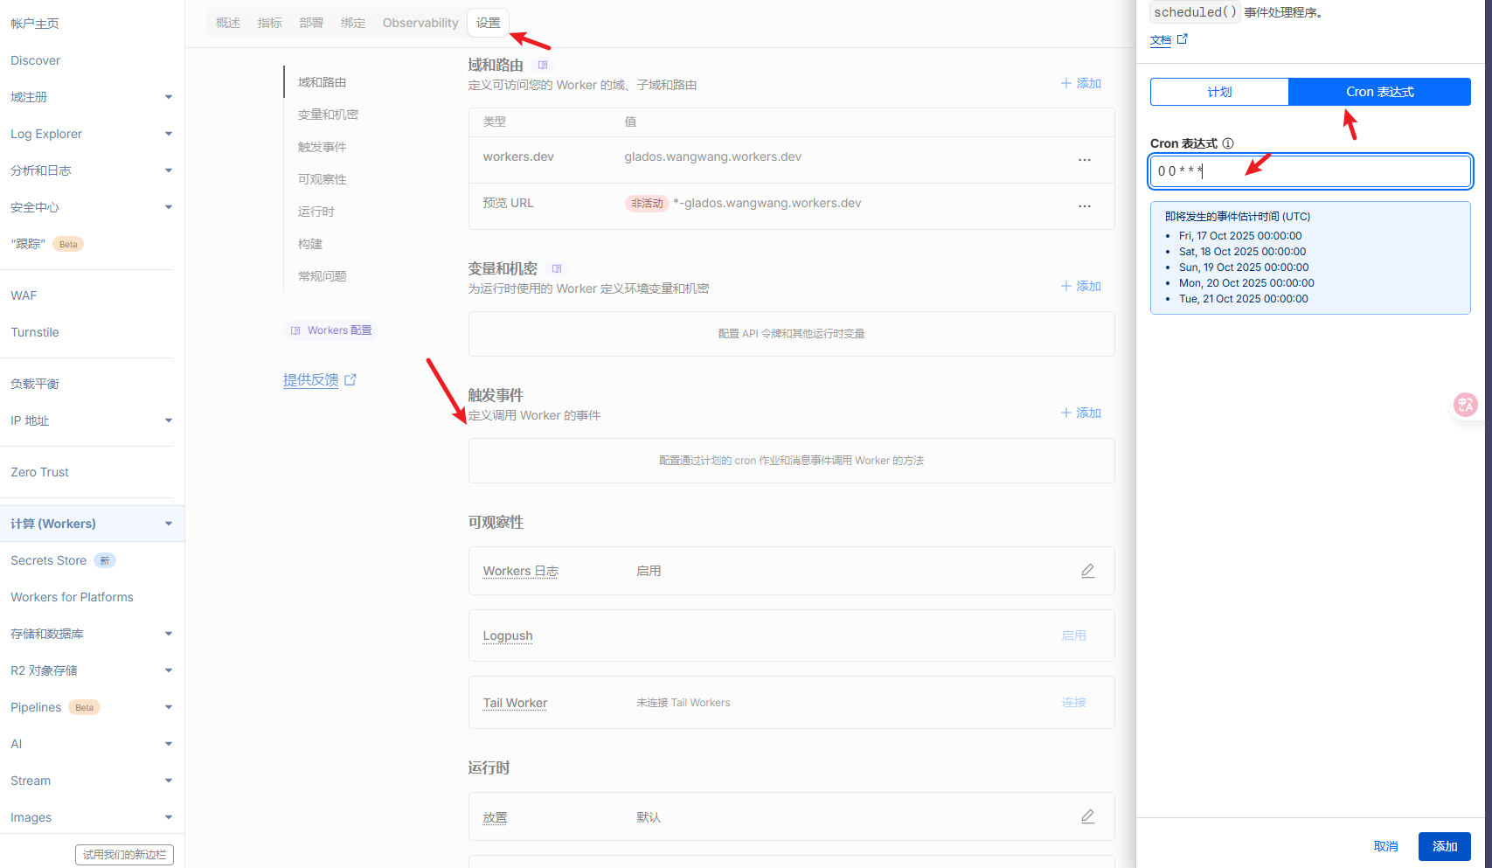Switch to the 部署 tab
The width and height of the screenshot is (1492, 868).
tap(311, 23)
